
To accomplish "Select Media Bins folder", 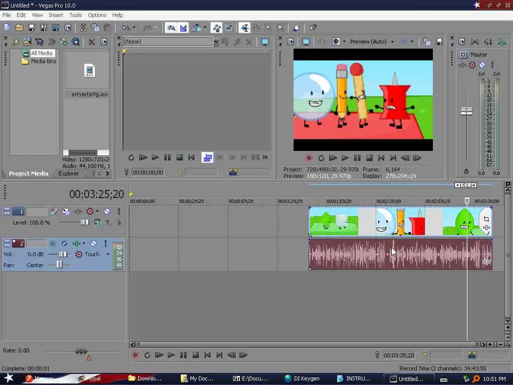I will tap(44, 61).
